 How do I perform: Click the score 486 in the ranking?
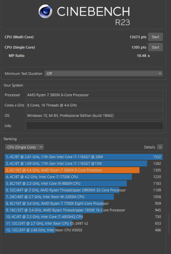[x=158, y=230]
